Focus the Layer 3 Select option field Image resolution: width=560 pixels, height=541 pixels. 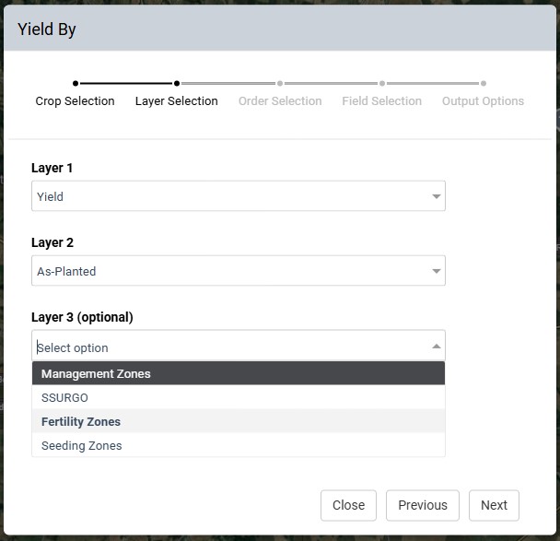coord(239,346)
